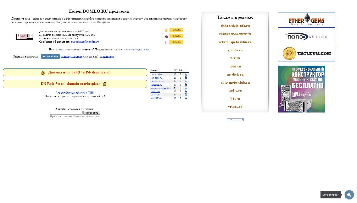
Task: Click the small counter badge under the sale list
Action: click(235, 119)
